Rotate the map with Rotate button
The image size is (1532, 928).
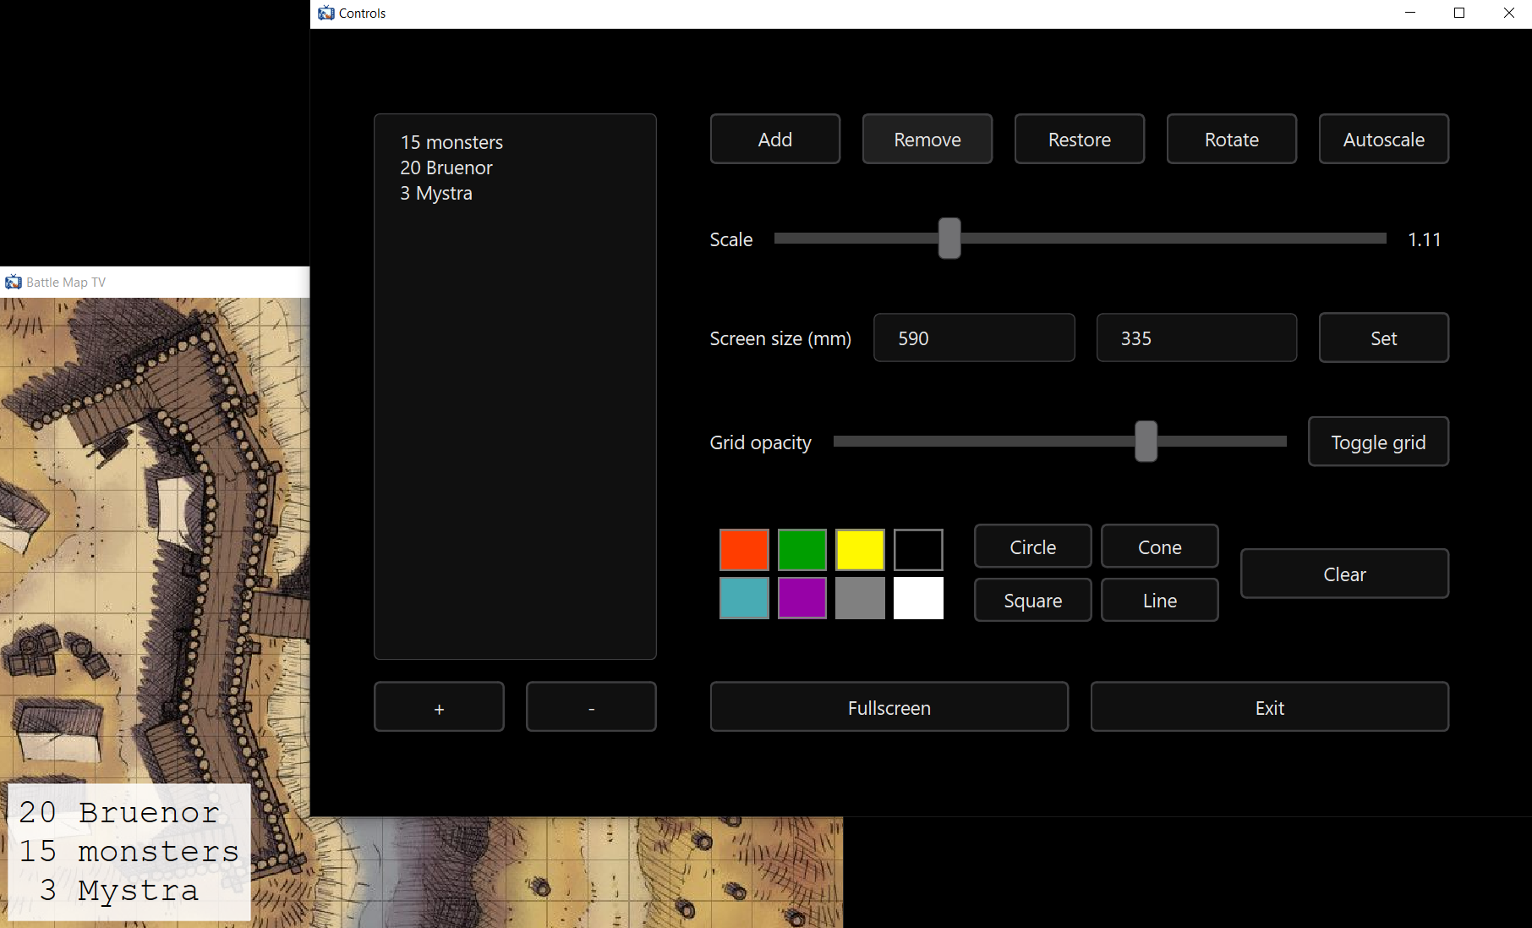point(1231,140)
